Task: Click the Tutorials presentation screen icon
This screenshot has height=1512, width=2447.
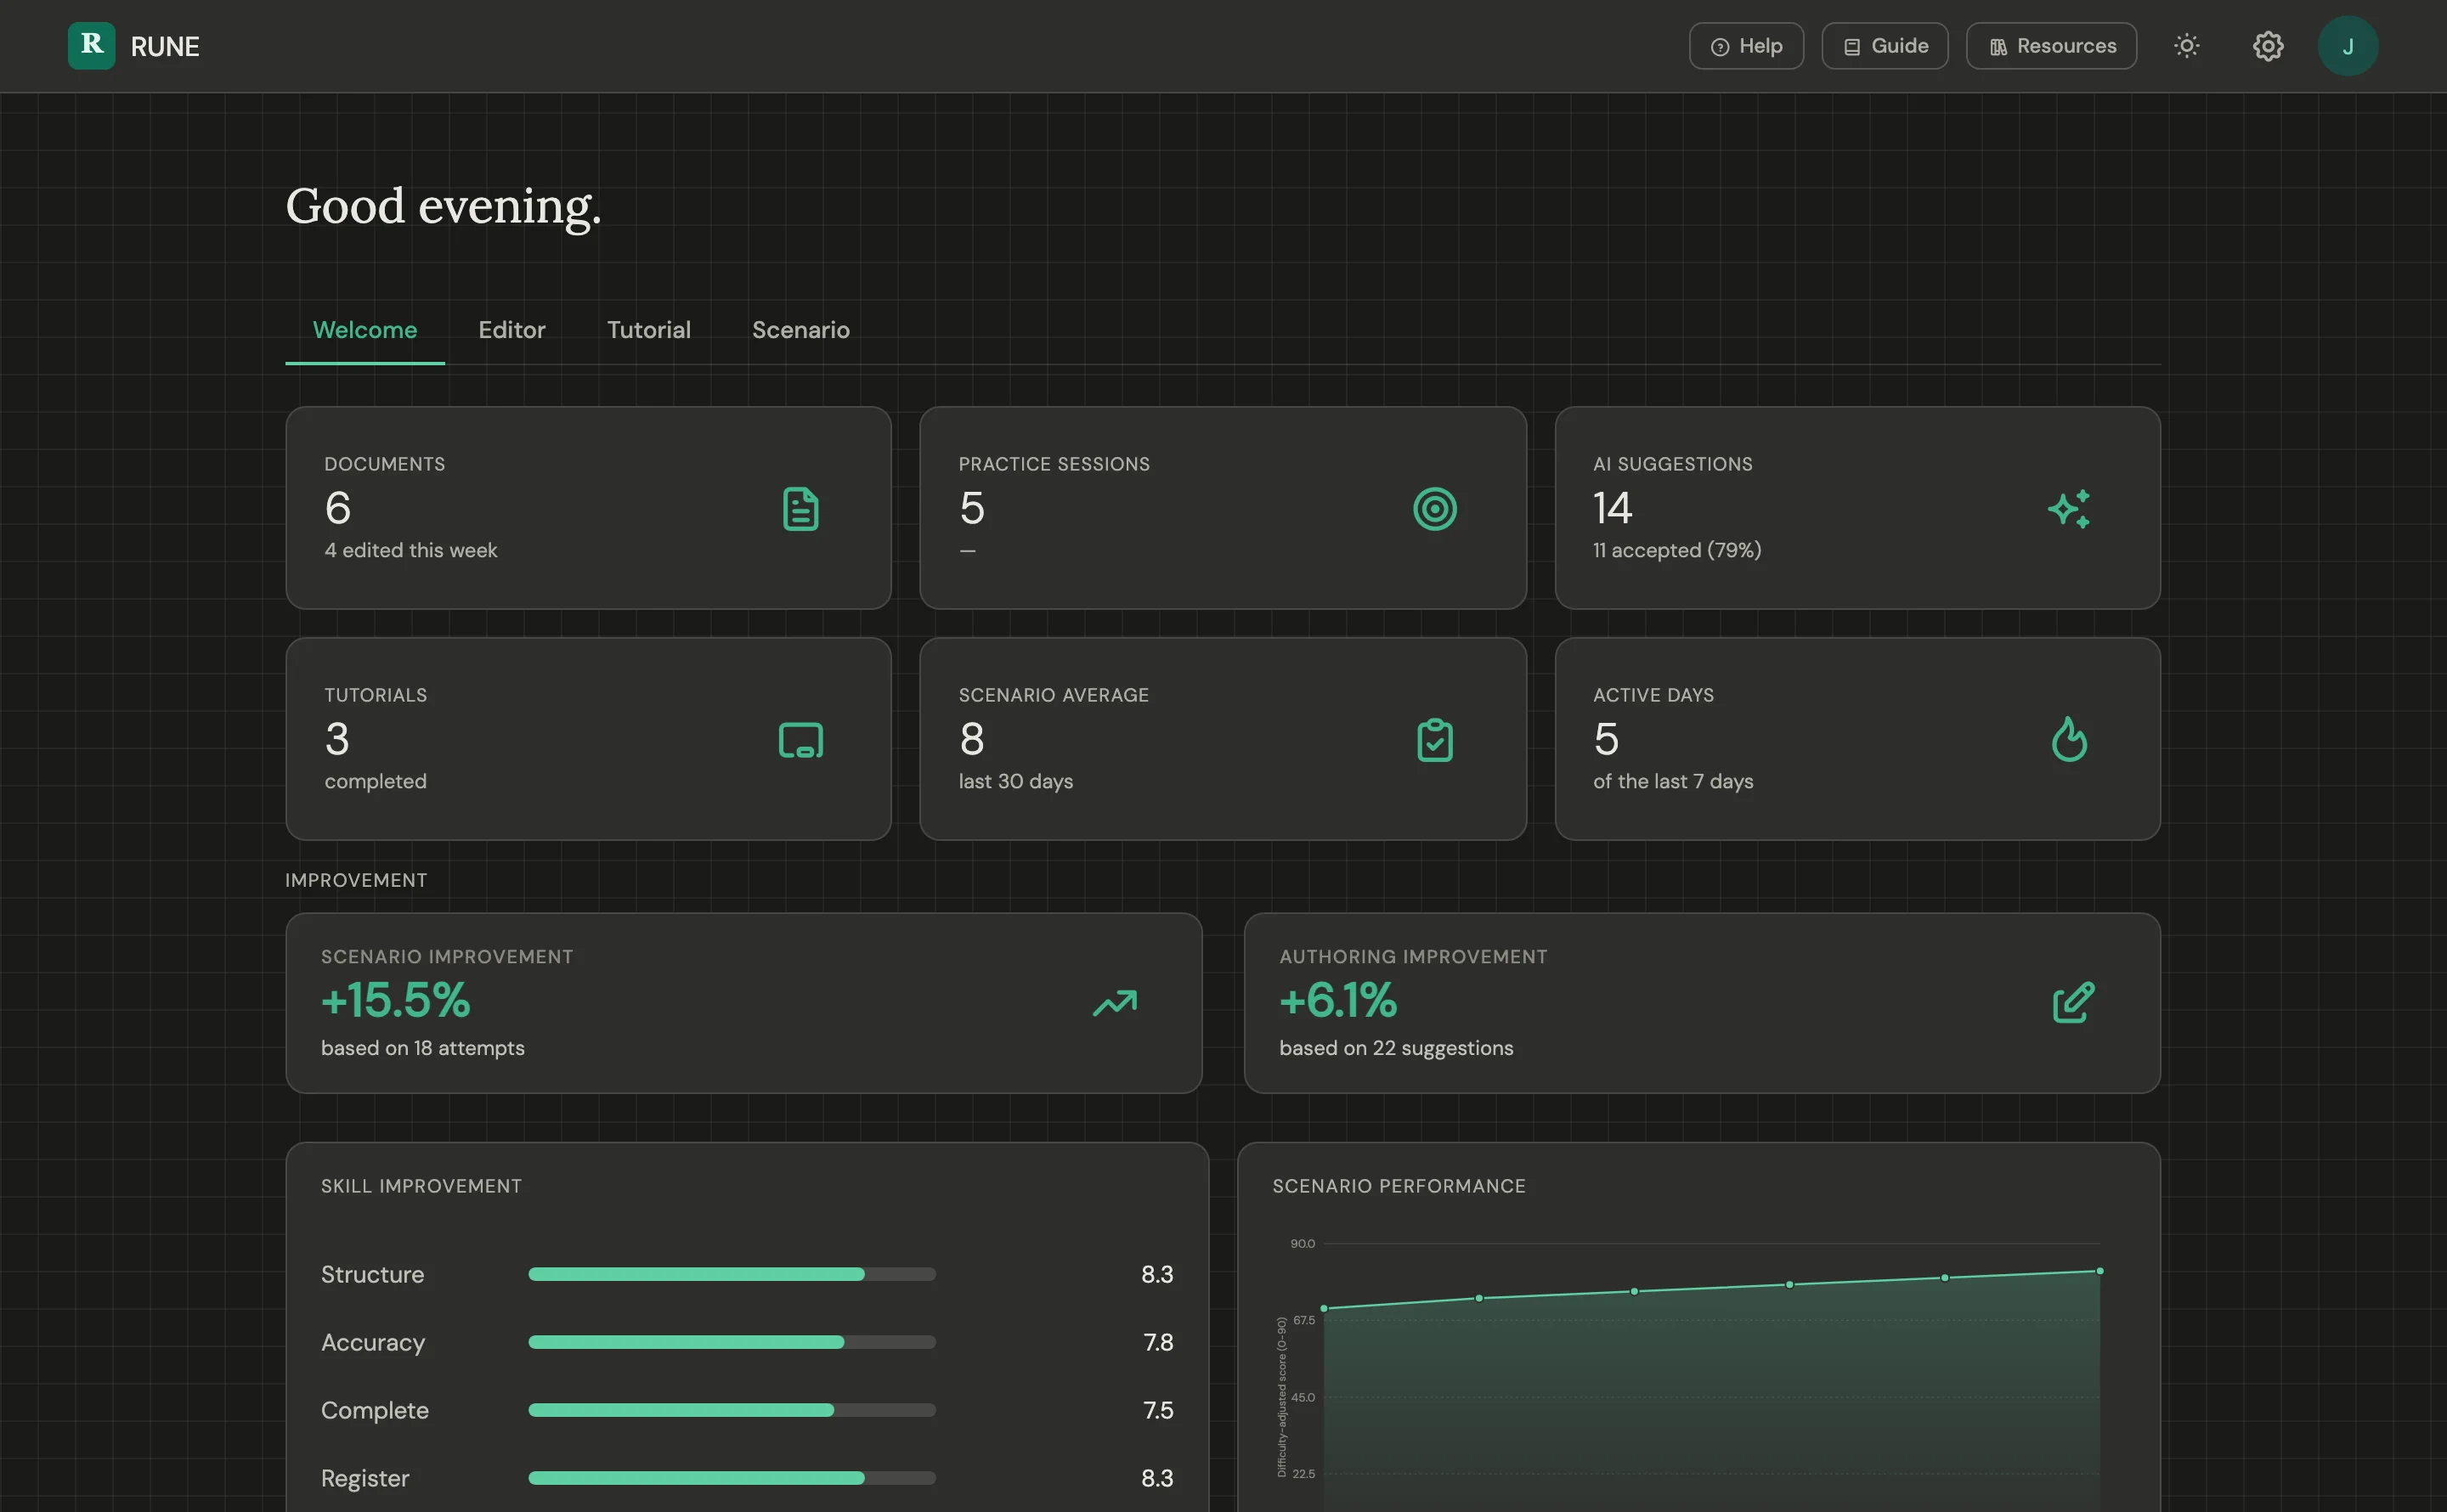Action: click(800, 740)
